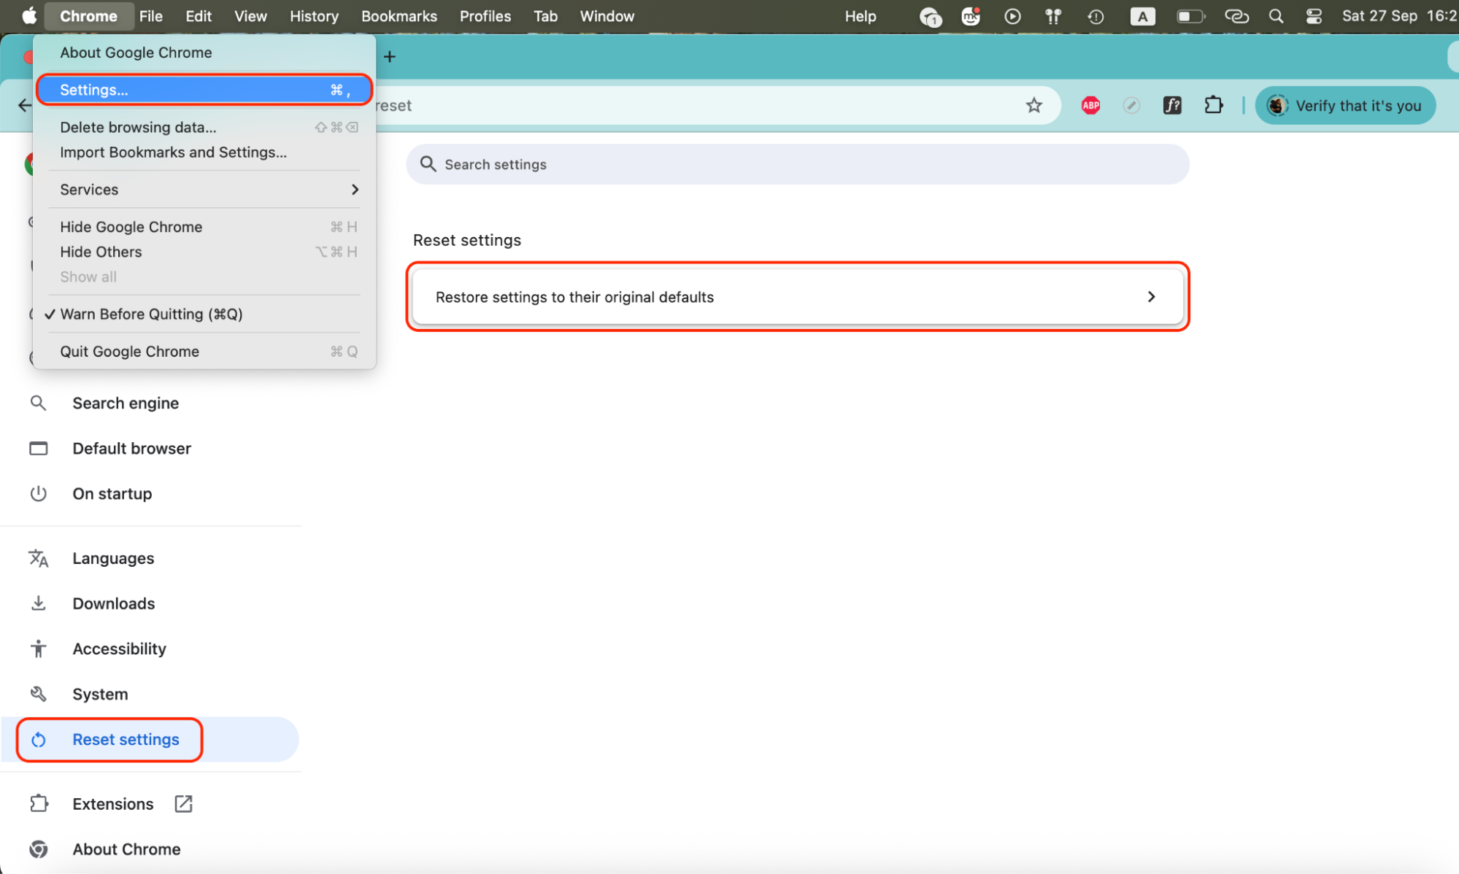
Task: Open About Chrome from the sidebar
Action: [126, 848]
